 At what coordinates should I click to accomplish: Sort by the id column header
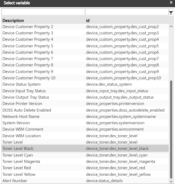pyautogui.click(x=88, y=20)
